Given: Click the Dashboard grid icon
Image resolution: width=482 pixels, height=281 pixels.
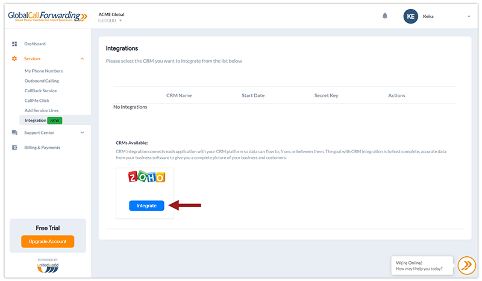Looking at the screenshot, I should pos(14,43).
